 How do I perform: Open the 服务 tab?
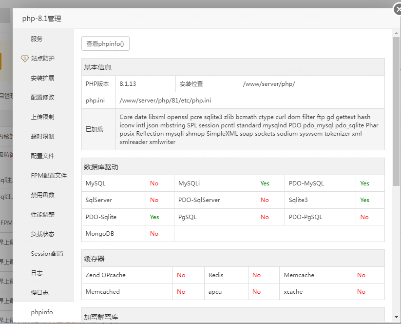[37, 39]
